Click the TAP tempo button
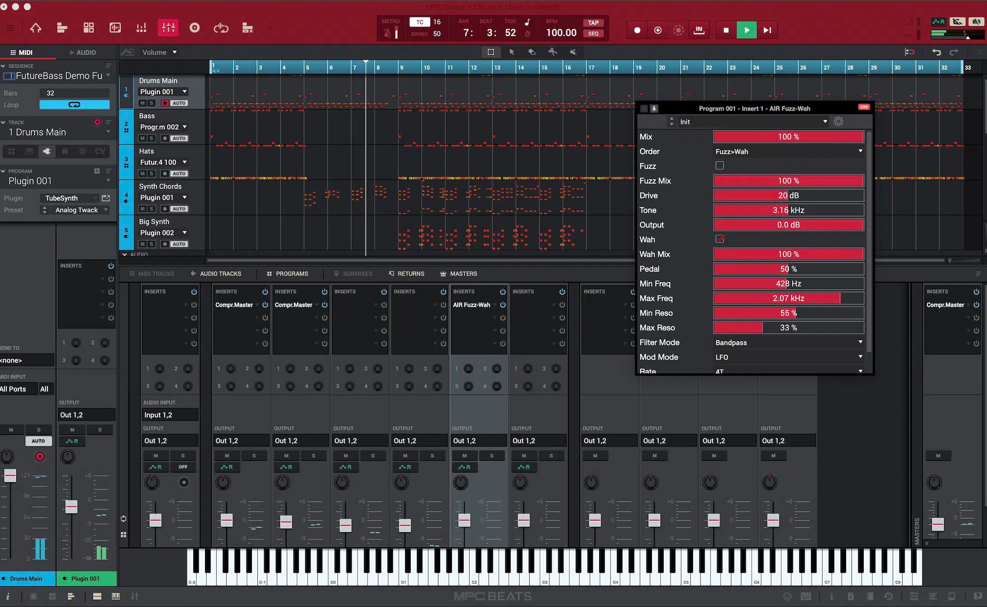 [593, 23]
